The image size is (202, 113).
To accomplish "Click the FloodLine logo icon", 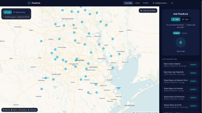I will (x=29, y=3).
